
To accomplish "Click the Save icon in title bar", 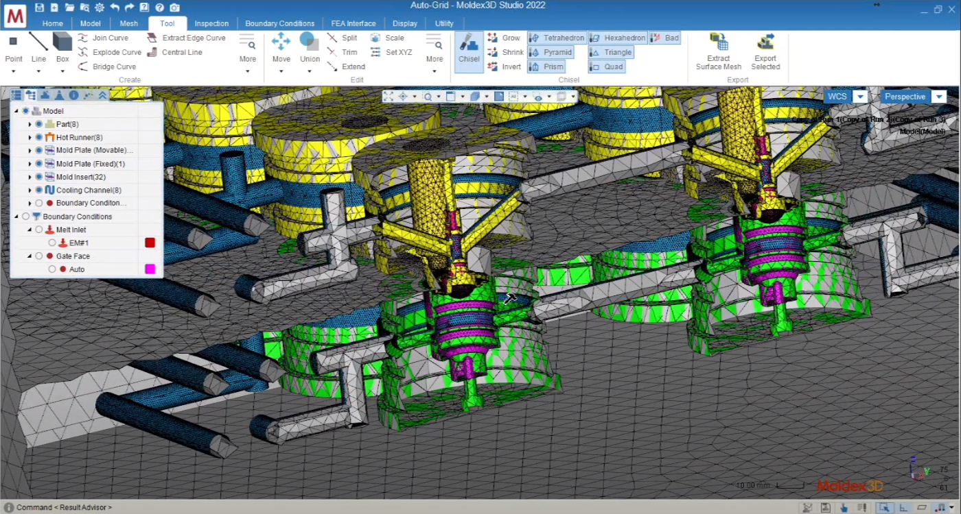I will [40, 8].
